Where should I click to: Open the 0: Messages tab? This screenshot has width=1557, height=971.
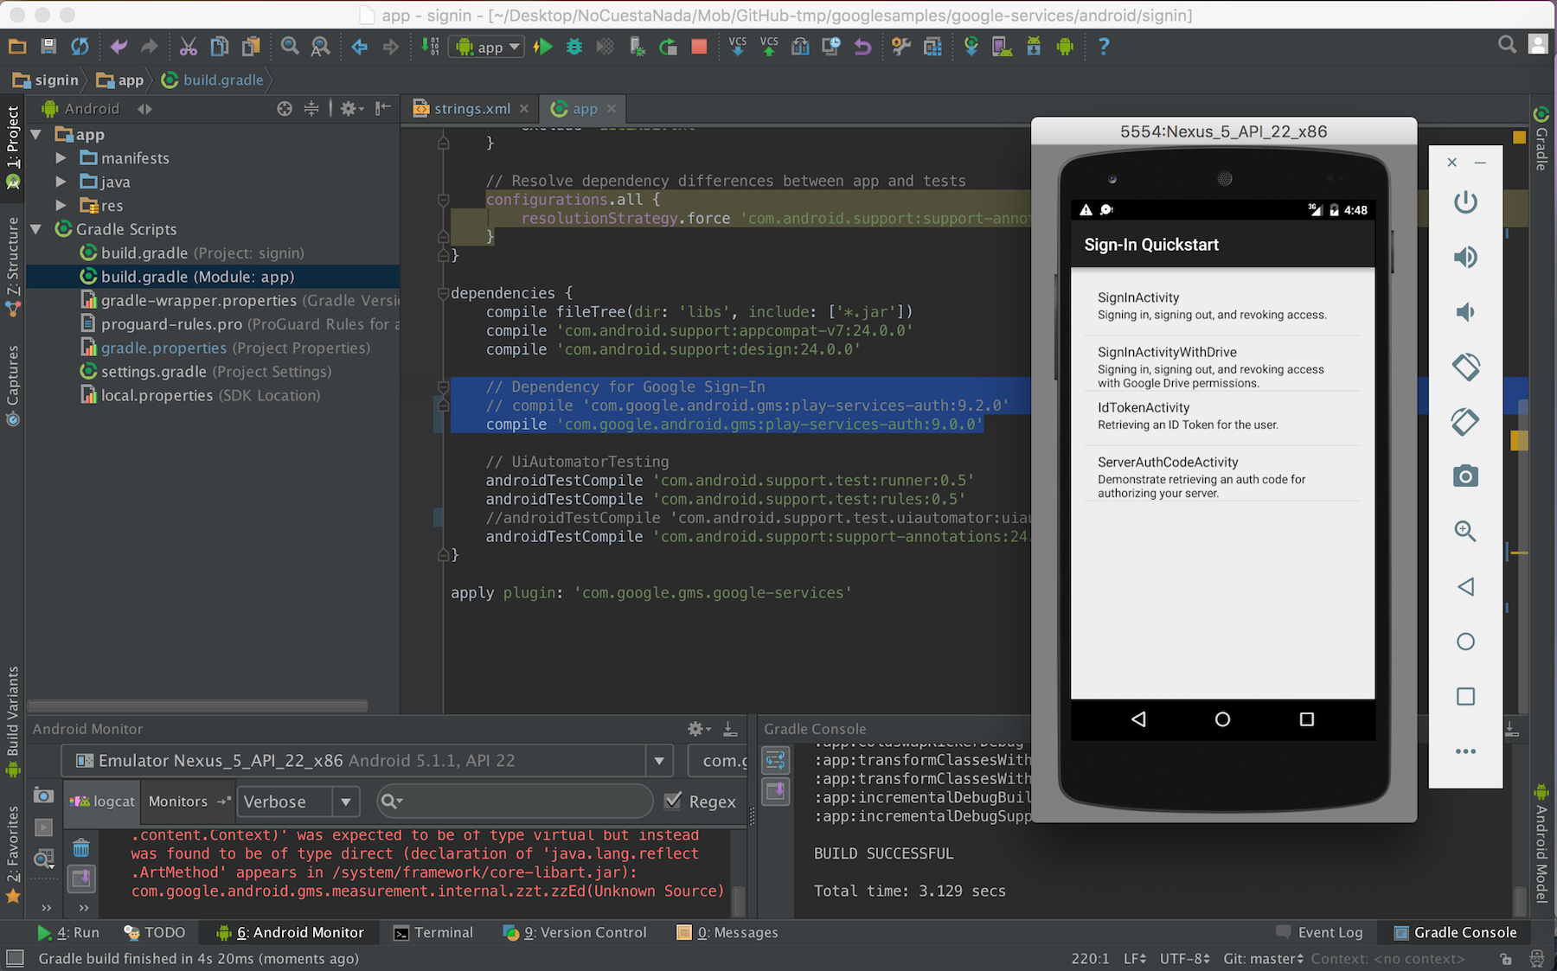click(727, 932)
